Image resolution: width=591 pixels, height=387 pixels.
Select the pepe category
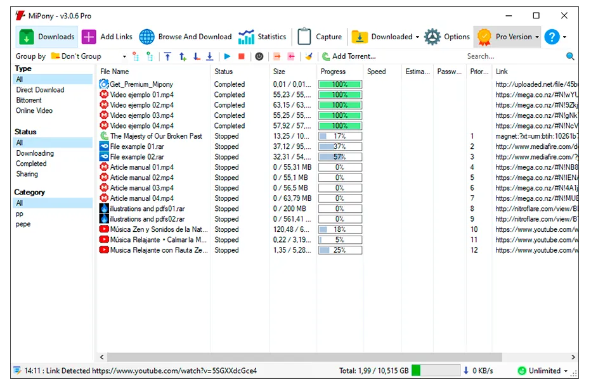tap(23, 224)
